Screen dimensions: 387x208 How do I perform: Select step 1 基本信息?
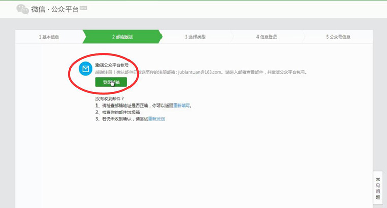tap(49, 37)
